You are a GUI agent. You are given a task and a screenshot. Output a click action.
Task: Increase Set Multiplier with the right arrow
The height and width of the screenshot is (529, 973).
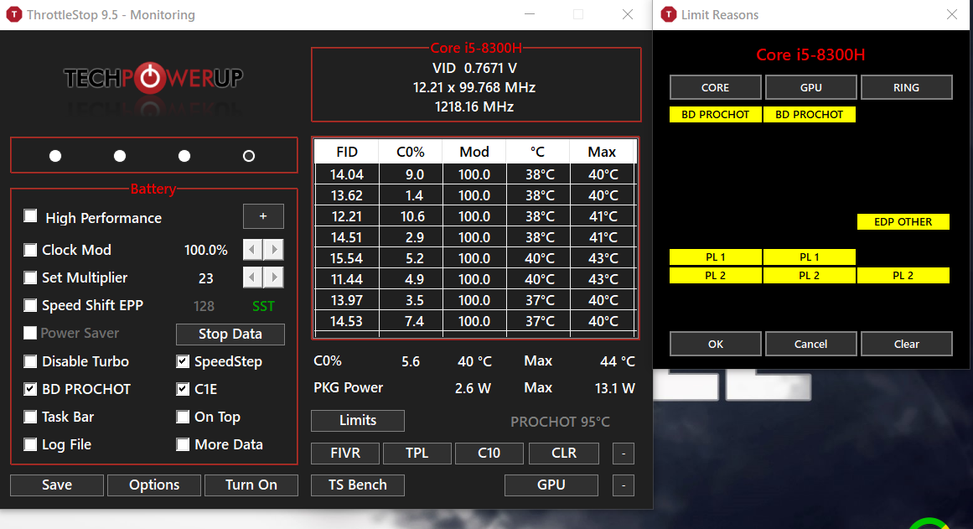[274, 277]
